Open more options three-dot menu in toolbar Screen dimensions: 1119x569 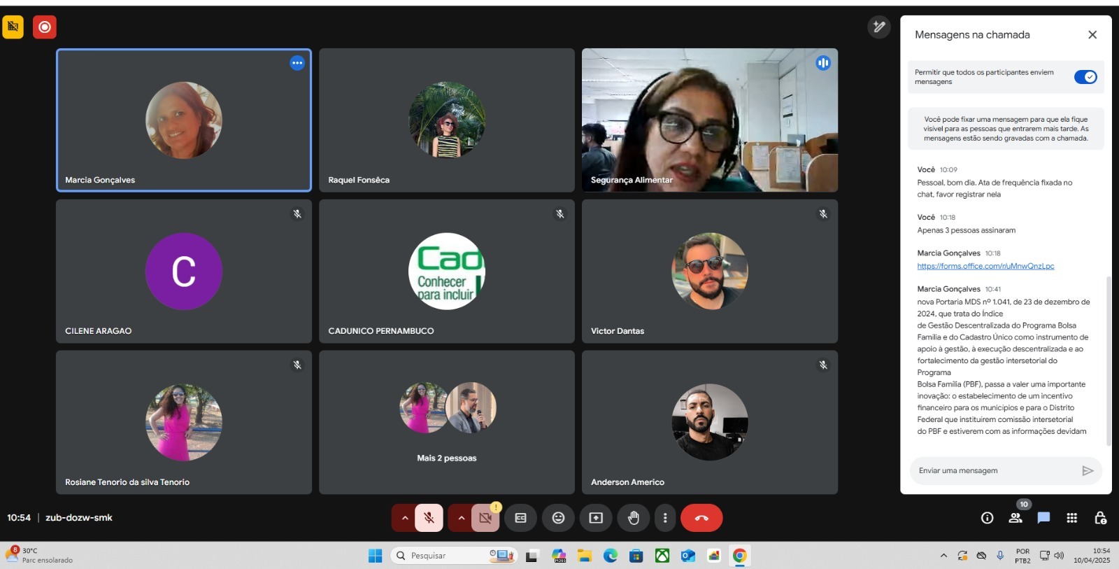[665, 518]
